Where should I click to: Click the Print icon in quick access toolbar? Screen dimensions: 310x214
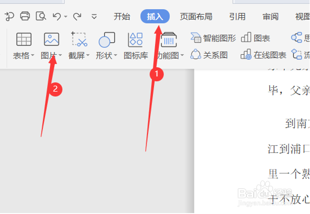(25, 16)
